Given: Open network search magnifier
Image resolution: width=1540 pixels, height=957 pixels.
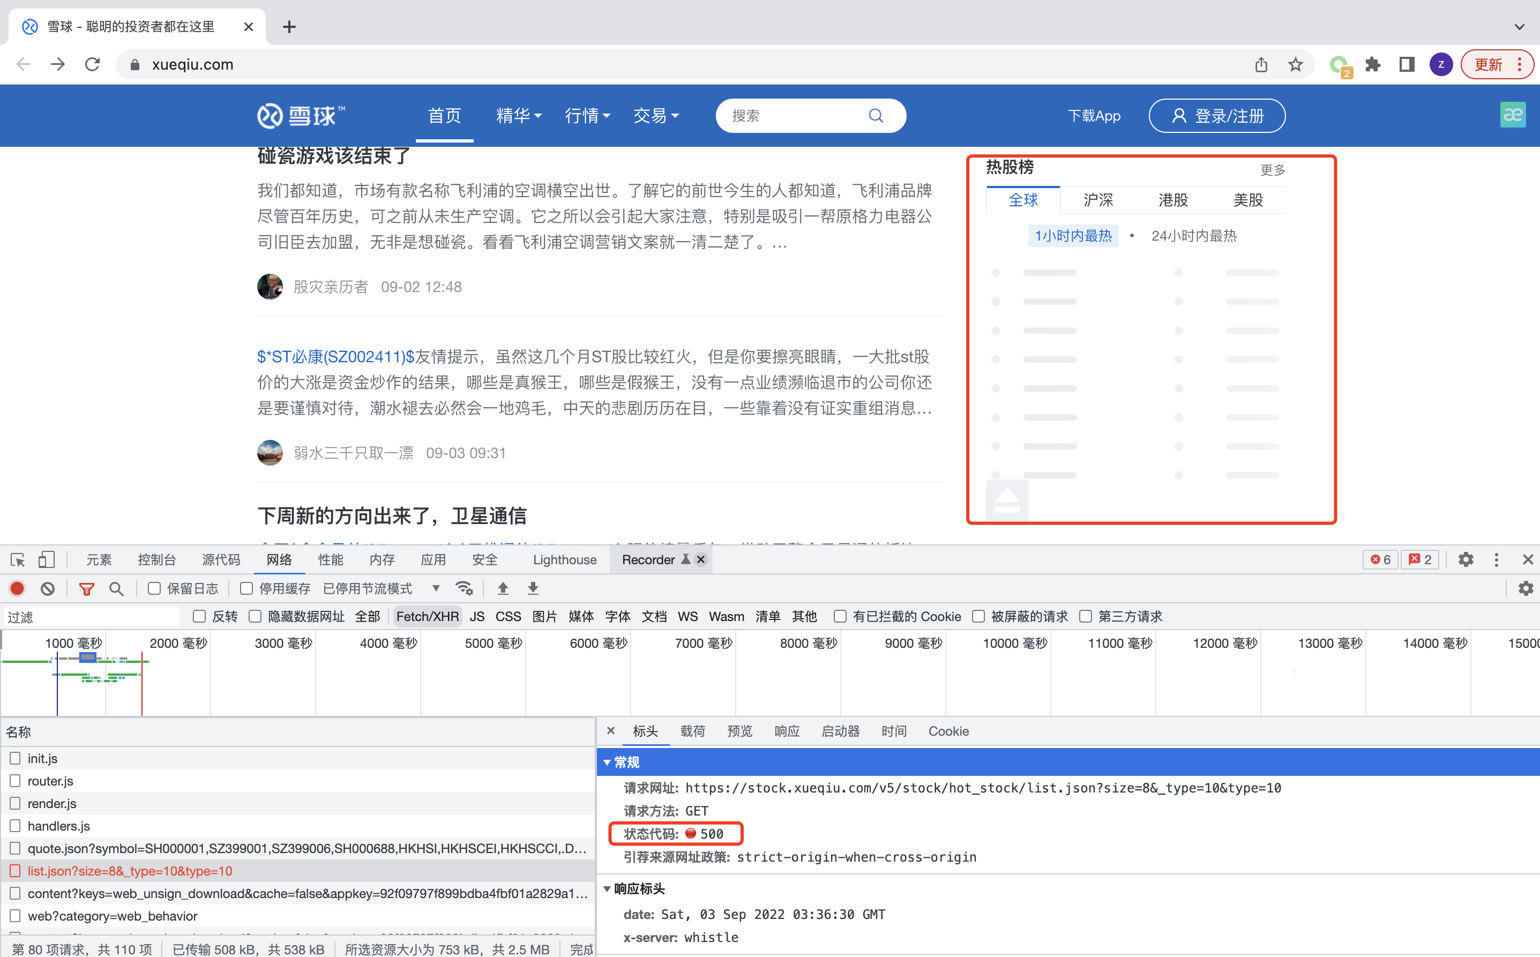Looking at the screenshot, I should [x=116, y=589].
